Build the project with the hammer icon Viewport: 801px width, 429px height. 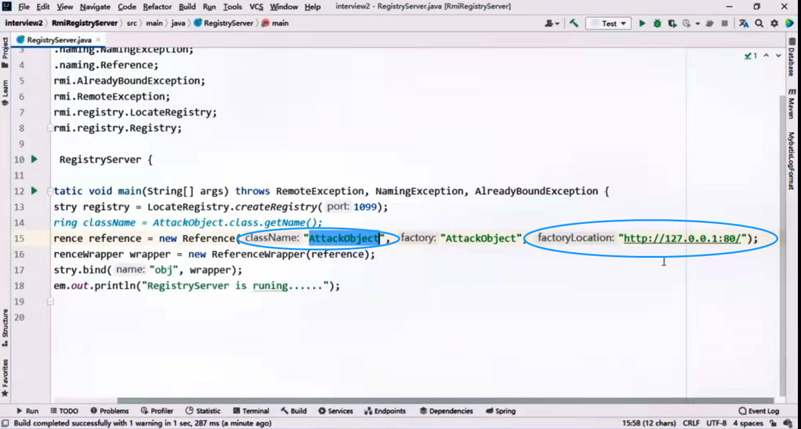click(574, 23)
